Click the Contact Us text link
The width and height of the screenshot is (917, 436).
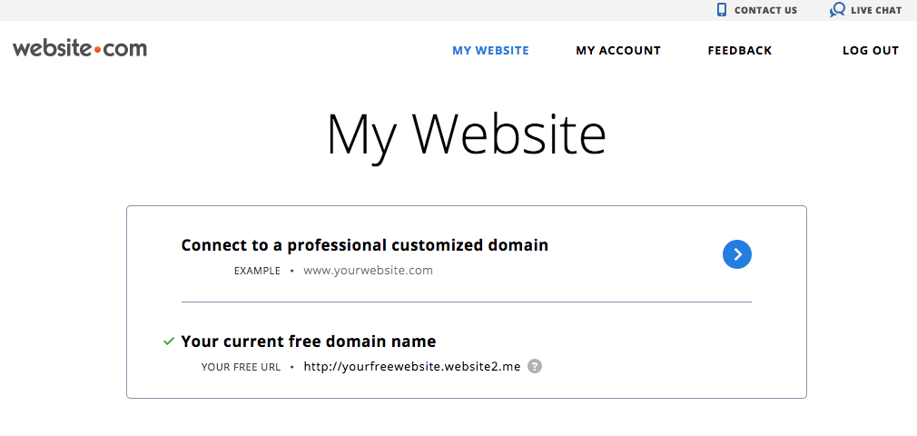click(x=765, y=11)
